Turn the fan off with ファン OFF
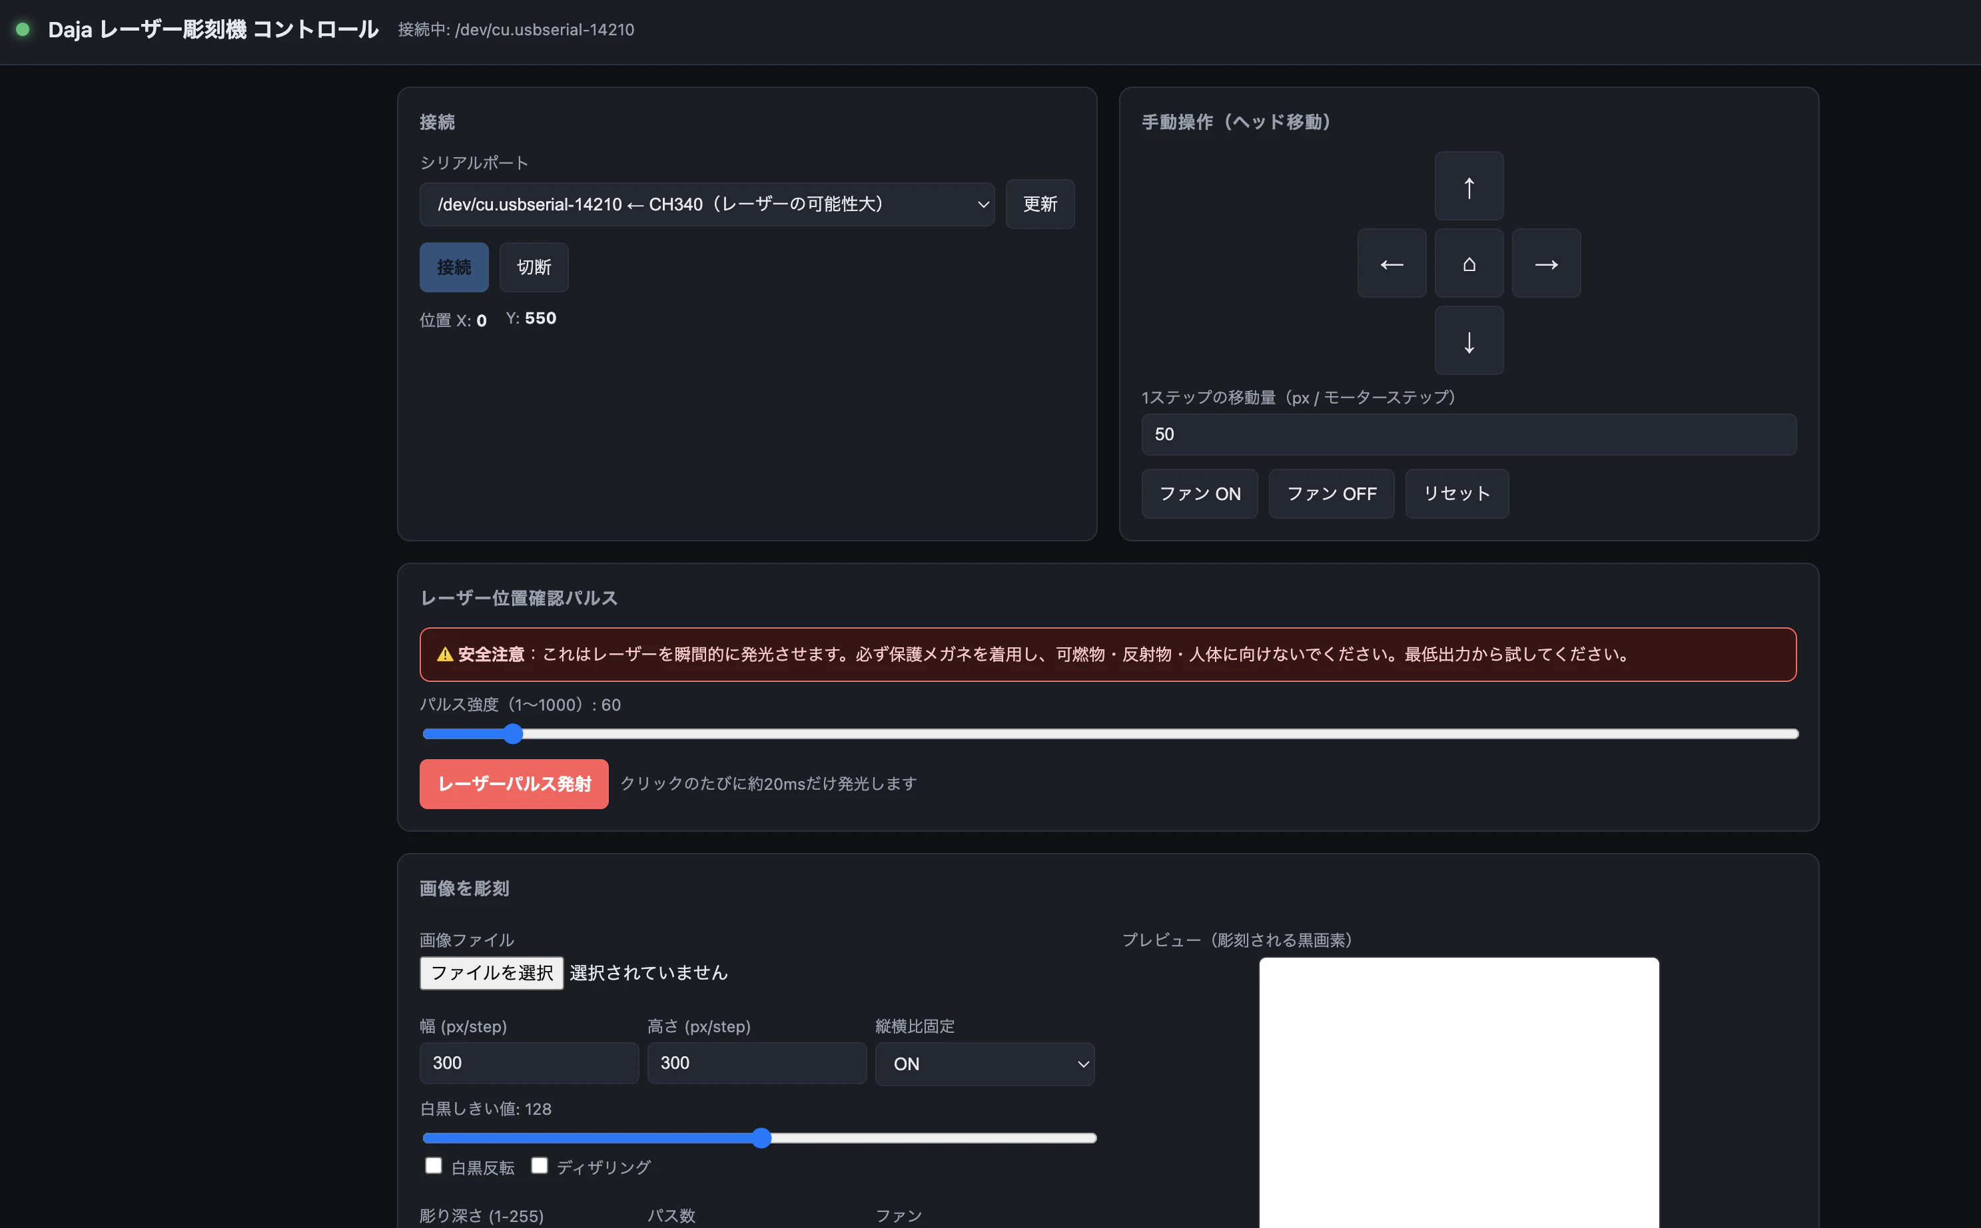Screen dimensions: 1981x1228 [x=1332, y=494]
